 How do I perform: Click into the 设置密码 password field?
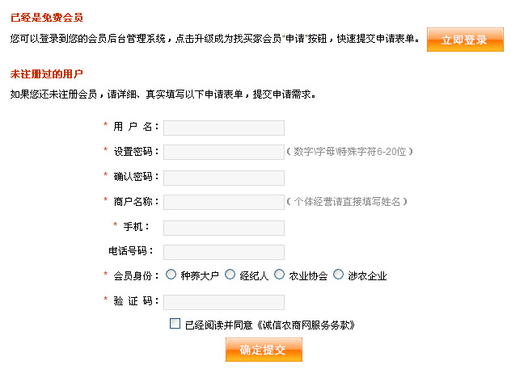(224, 153)
